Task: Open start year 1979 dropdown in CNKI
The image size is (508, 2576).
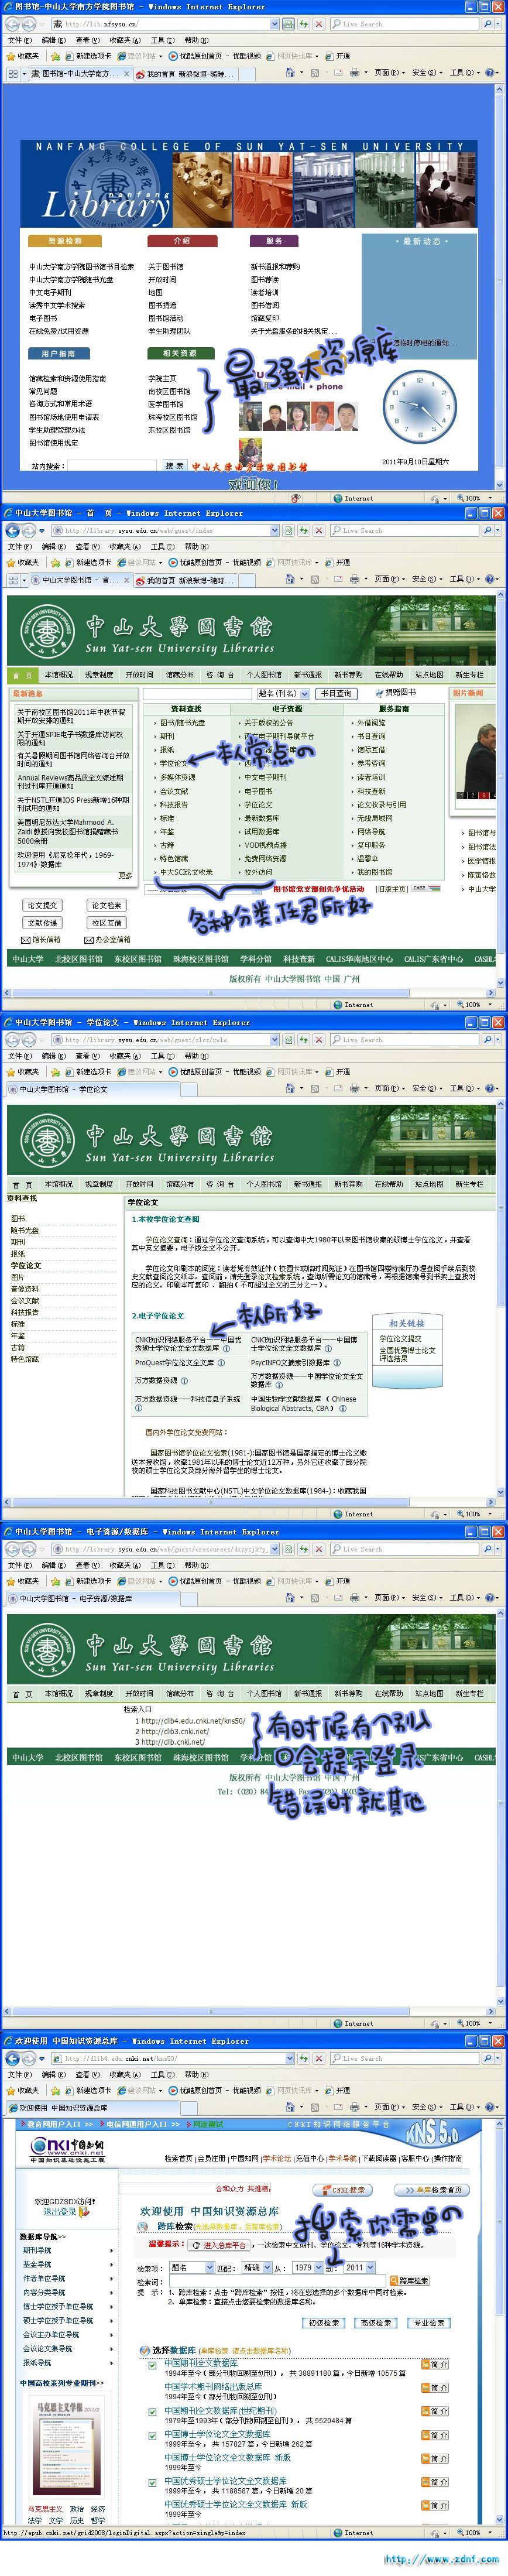Action: click(x=309, y=2268)
